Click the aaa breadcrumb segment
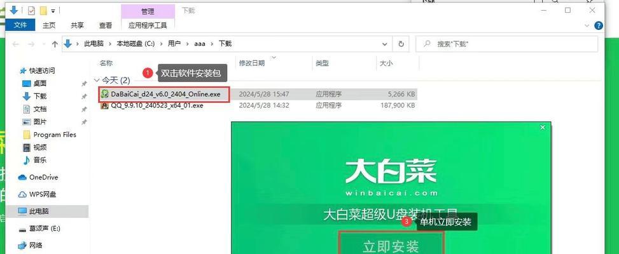Viewport: 619px width, 254px height. click(x=200, y=44)
